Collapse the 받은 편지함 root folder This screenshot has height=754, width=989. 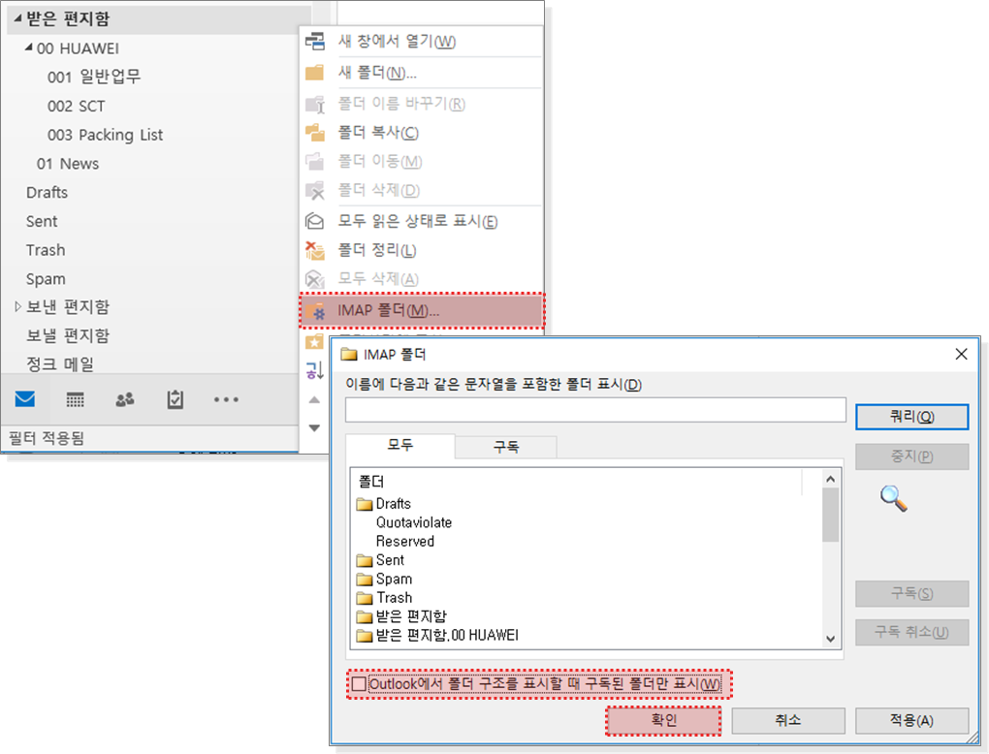coord(17,18)
